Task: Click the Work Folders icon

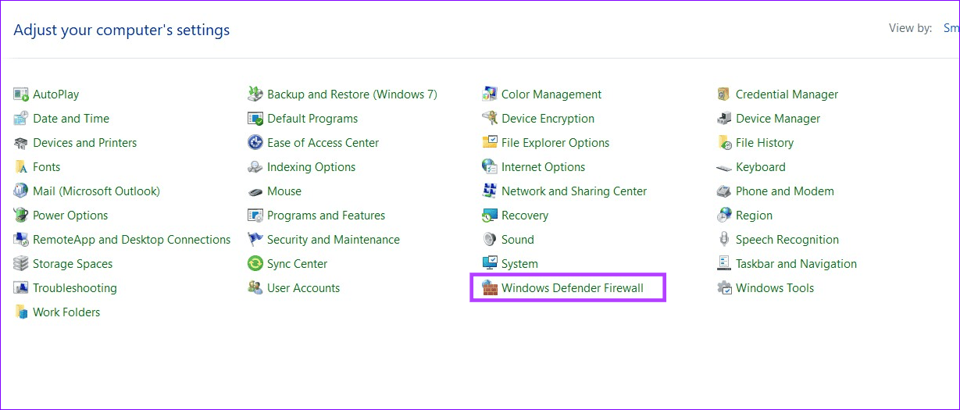Action: (21, 312)
